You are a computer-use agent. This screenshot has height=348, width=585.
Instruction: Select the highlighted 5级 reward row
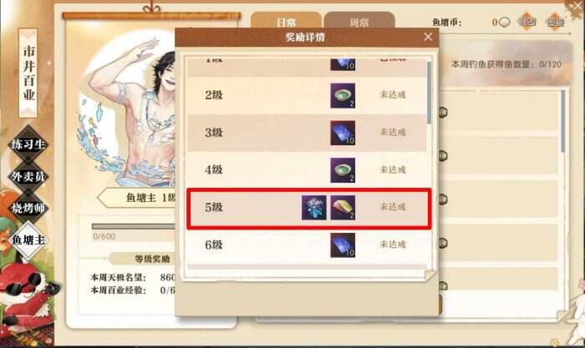pyautogui.click(x=309, y=209)
